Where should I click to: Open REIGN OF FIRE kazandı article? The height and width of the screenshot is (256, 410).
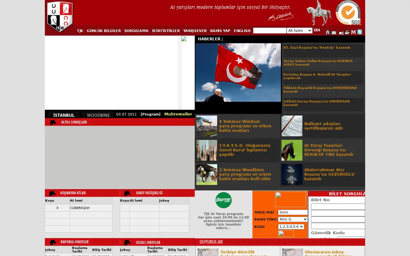click(x=329, y=150)
